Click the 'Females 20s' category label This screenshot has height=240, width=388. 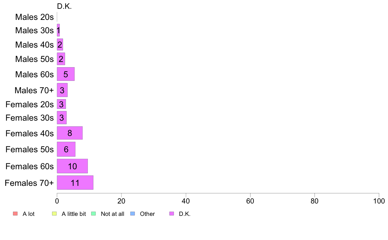tap(30, 104)
